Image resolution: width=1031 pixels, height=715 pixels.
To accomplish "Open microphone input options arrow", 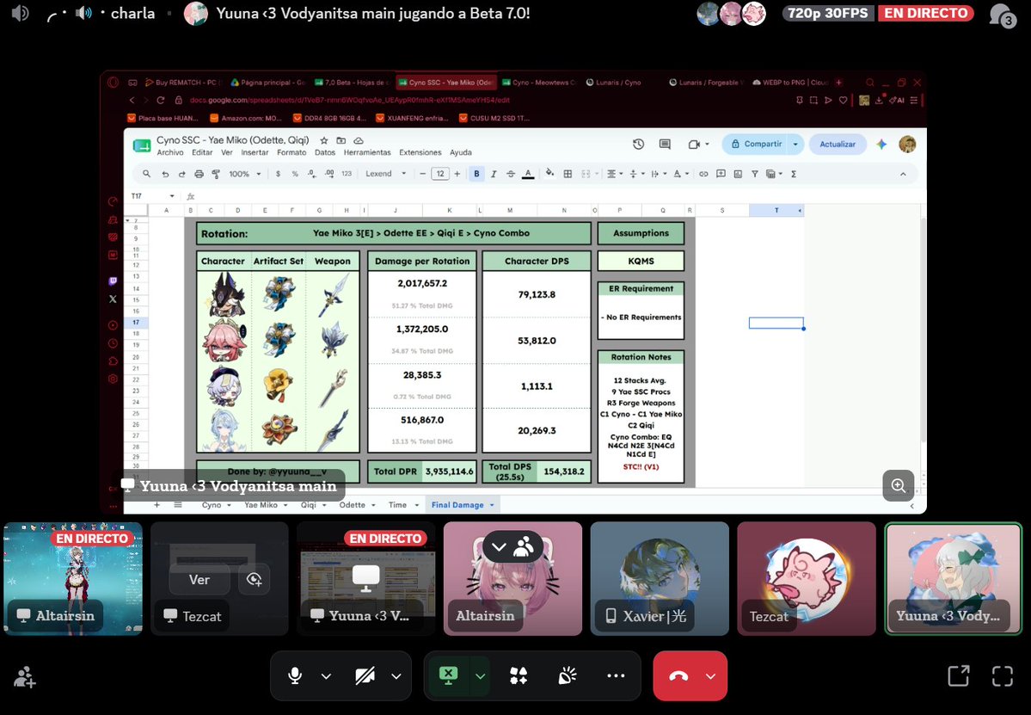I will [326, 676].
